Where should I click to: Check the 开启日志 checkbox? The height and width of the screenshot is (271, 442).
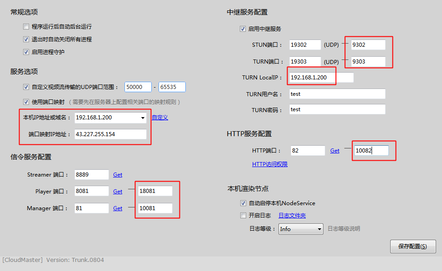pos(243,216)
